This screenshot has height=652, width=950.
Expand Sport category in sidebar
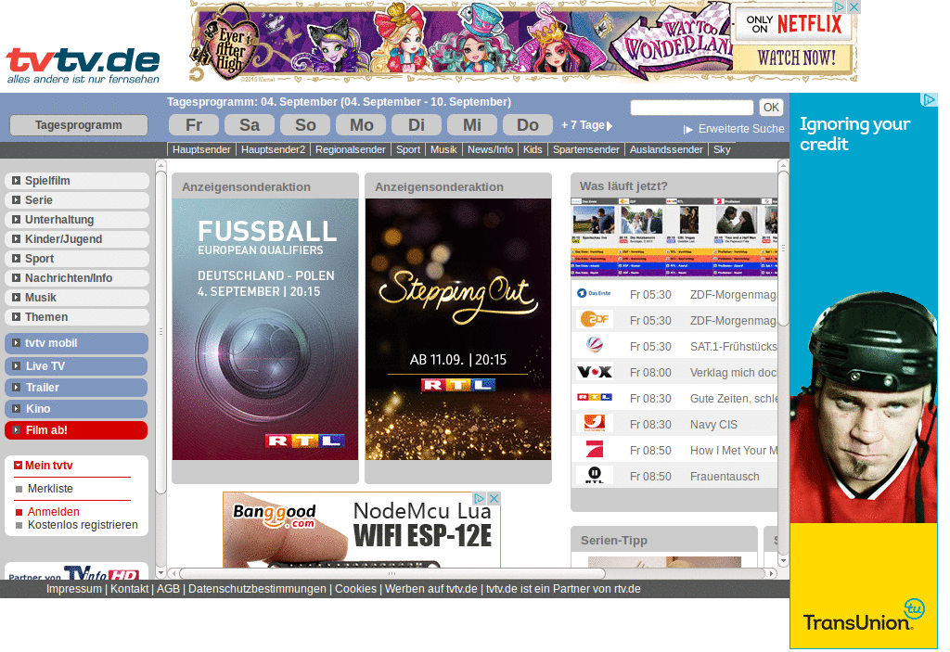[x=16, y=258]
